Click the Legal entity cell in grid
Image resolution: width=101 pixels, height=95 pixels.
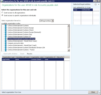(x=8, y=59)
